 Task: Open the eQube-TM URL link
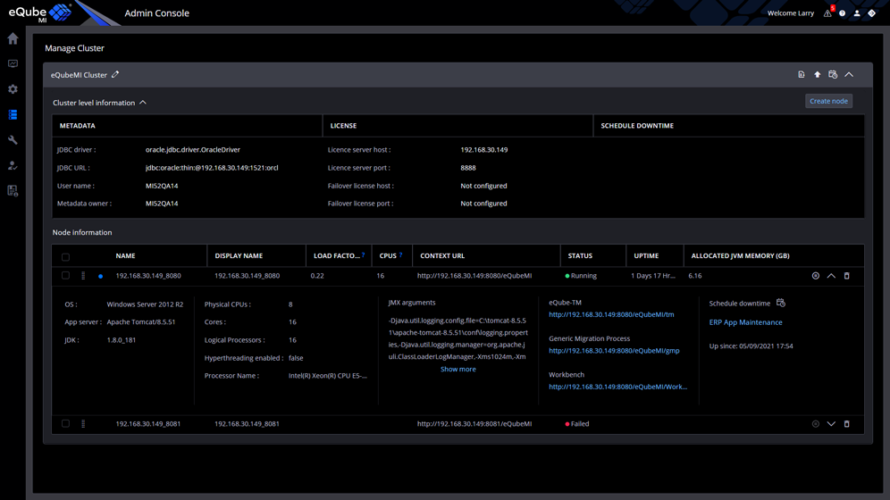(x=611, y=314)
